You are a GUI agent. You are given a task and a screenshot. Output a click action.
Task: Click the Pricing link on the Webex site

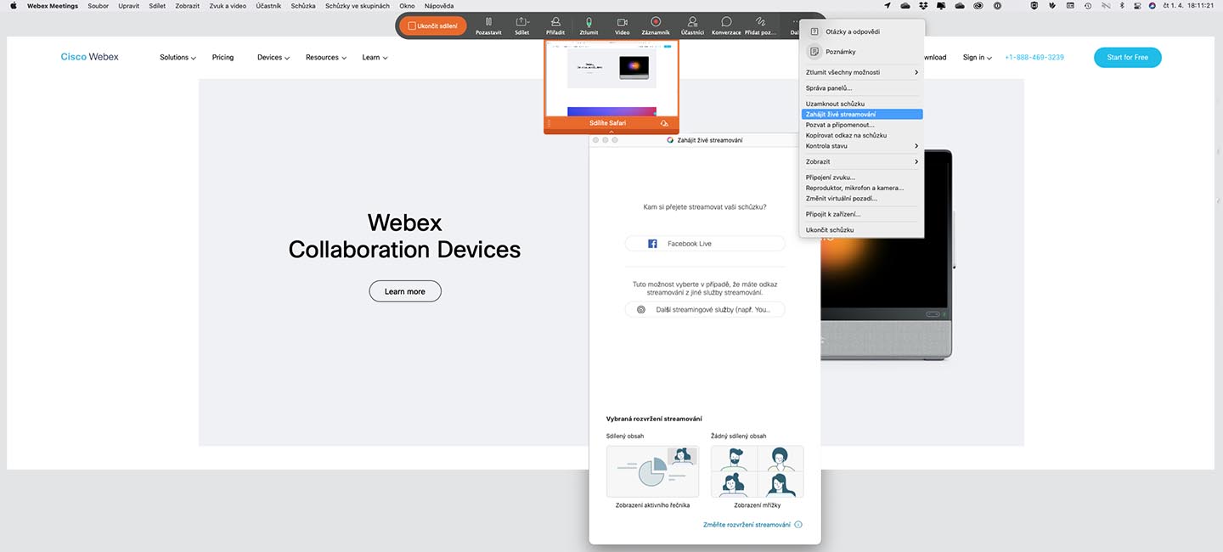[x=223, y=58]
